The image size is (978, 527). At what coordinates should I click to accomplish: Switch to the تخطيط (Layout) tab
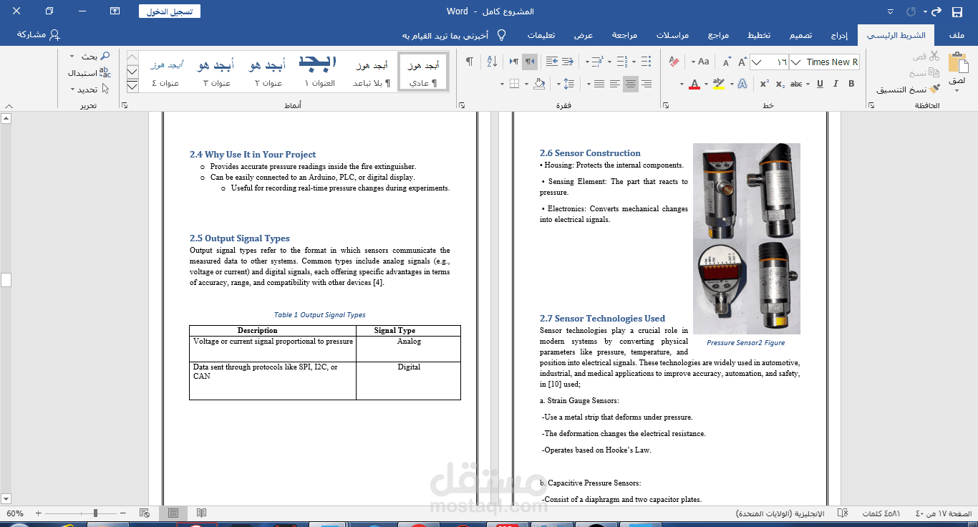tap(759, 35)
